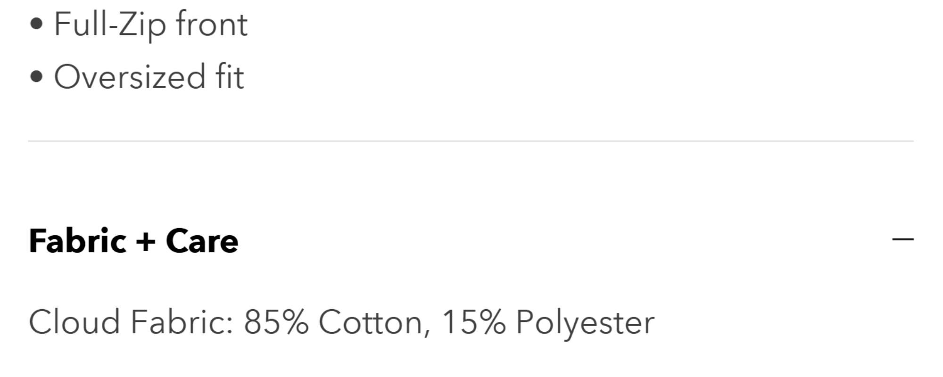
Task: Click the bullet dot beside Full-Zip front
Action: click(x=36, y=24)
